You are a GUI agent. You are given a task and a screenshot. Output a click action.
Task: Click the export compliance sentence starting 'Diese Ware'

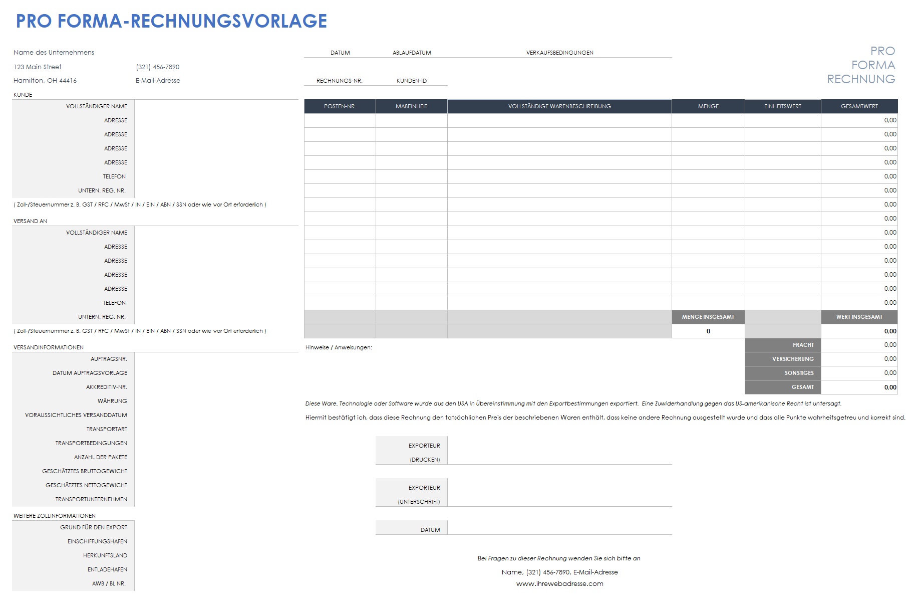coord(573,404)
